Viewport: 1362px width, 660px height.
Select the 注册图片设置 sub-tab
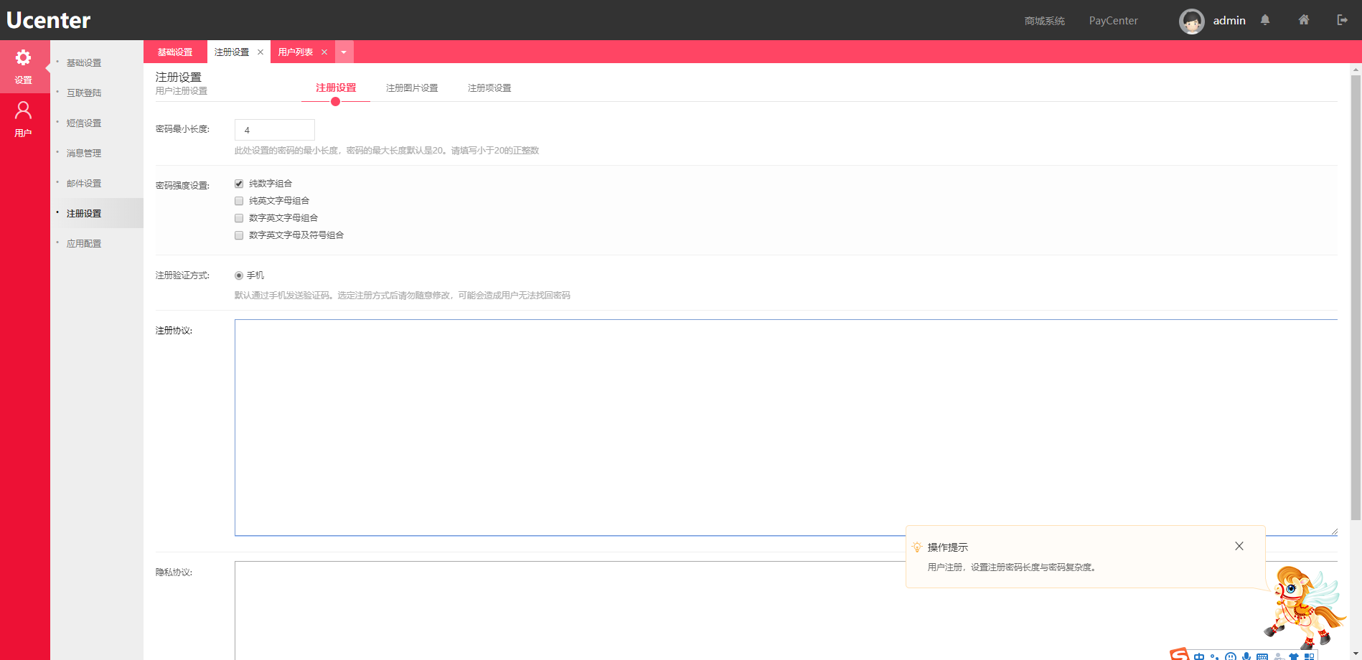[412, 88]
